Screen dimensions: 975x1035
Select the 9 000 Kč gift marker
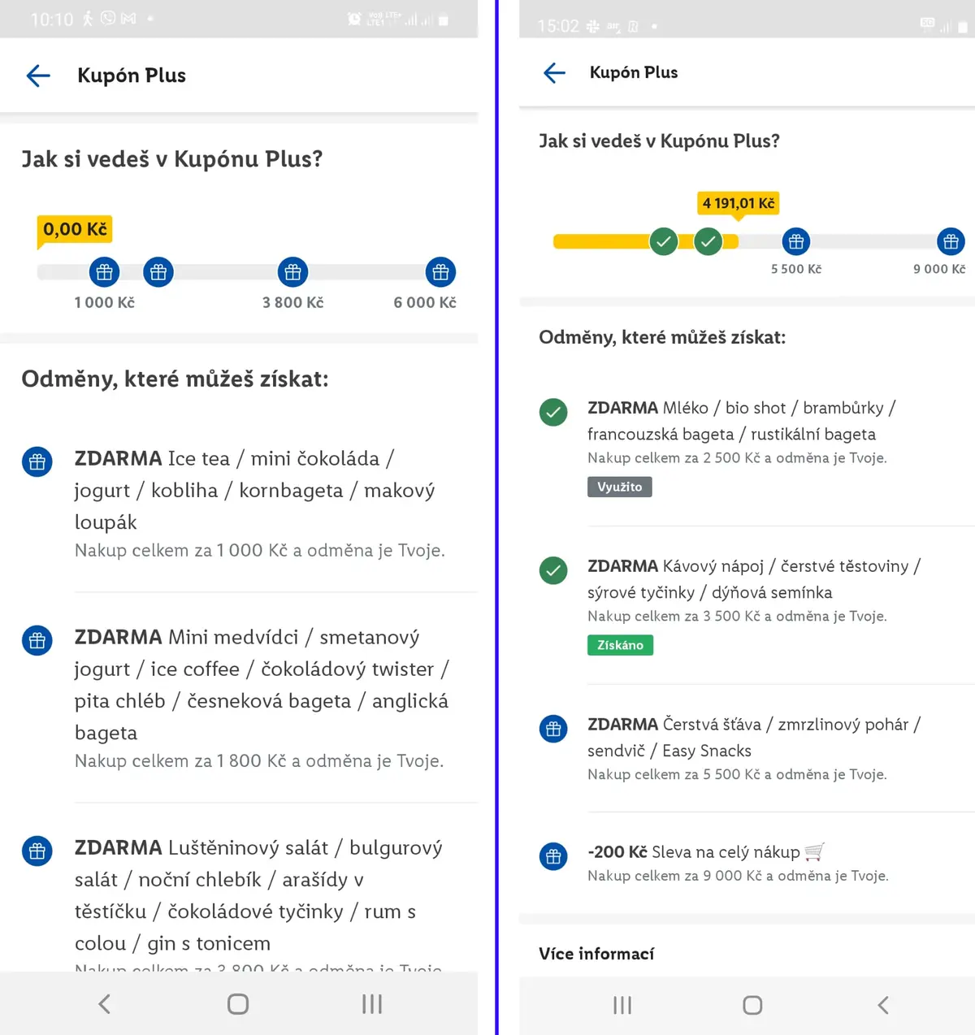[951, 241]
